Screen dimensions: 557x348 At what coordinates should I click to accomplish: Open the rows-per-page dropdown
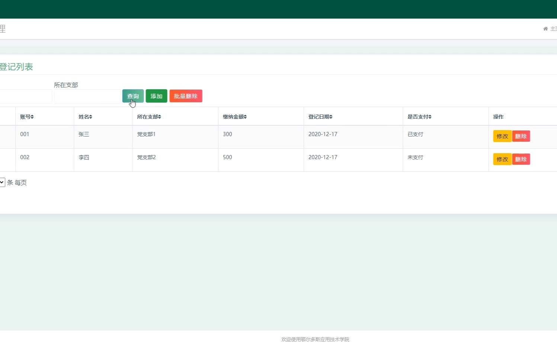point(2,182)
